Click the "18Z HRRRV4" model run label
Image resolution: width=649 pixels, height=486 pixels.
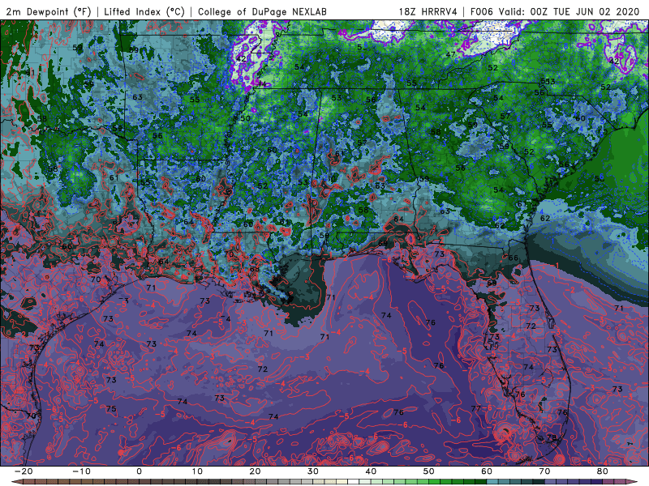(x=428, y=12)
